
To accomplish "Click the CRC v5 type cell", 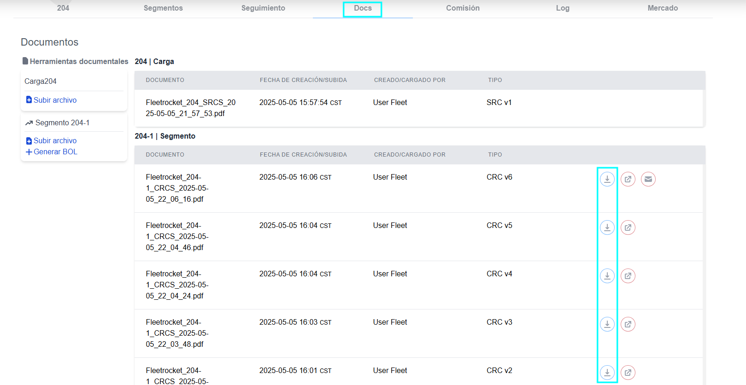I will pos(499,225).
